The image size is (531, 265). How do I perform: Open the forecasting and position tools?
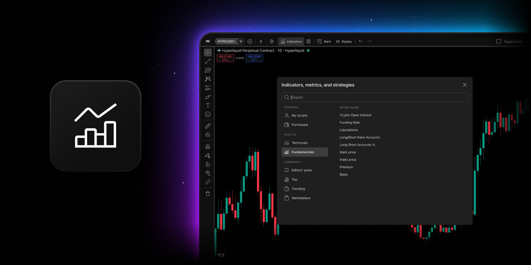[208, 88]
